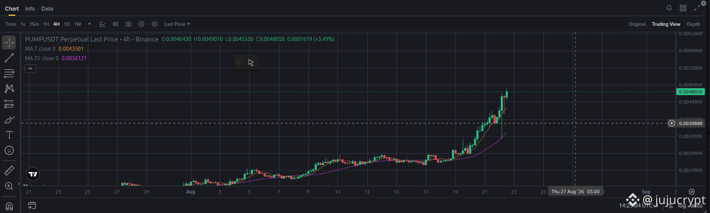Viewport: 710px width, 213px height.
Task: Click the arrow cursor in floating toolbar
Action: pyautogui.click(x=251, y=62)
